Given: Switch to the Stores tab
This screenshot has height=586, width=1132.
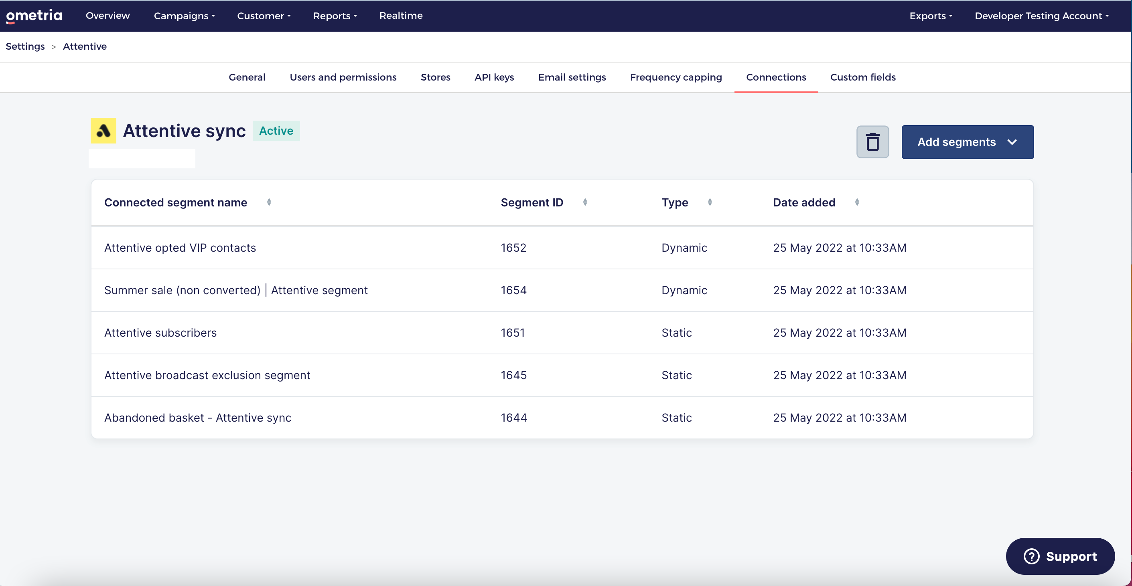Looking at the screenshot, I should pyautogui.click(x=435, y=77).
